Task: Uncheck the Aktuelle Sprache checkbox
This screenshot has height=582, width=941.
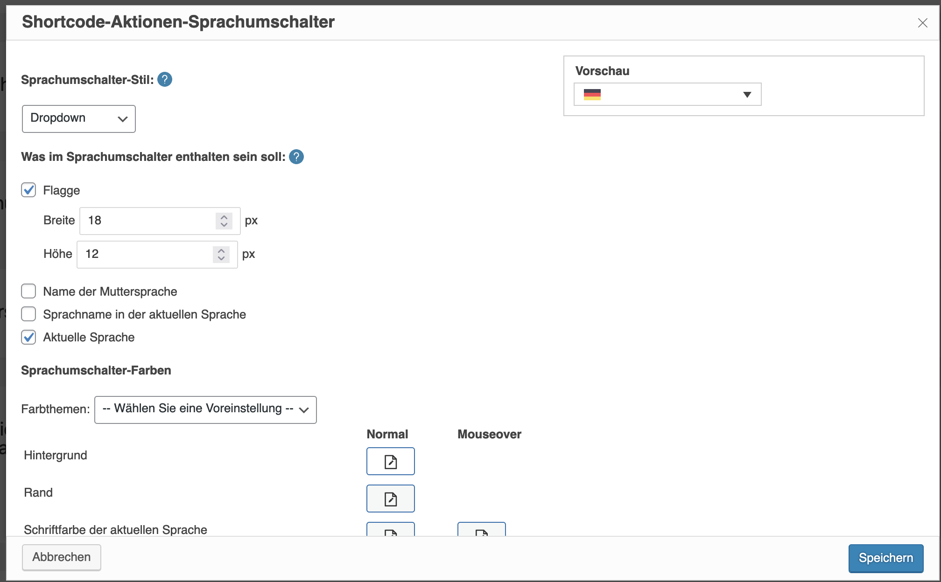Action: point(28,337)
